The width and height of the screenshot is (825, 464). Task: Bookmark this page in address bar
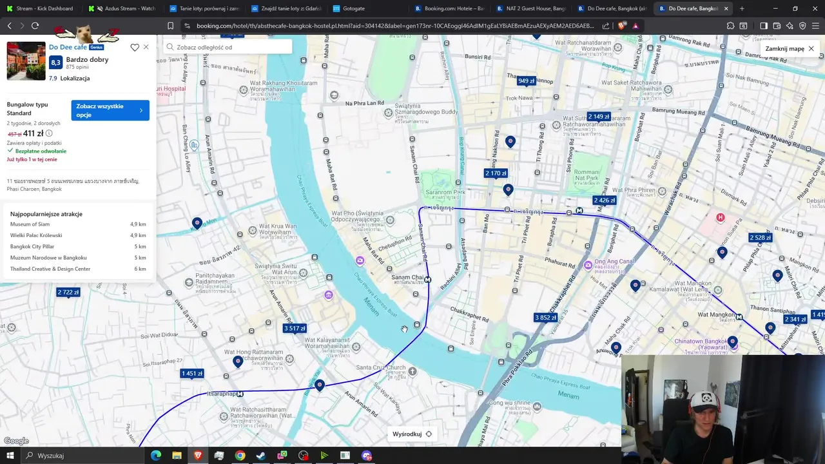pyautogui.click(x=170, y=26)
